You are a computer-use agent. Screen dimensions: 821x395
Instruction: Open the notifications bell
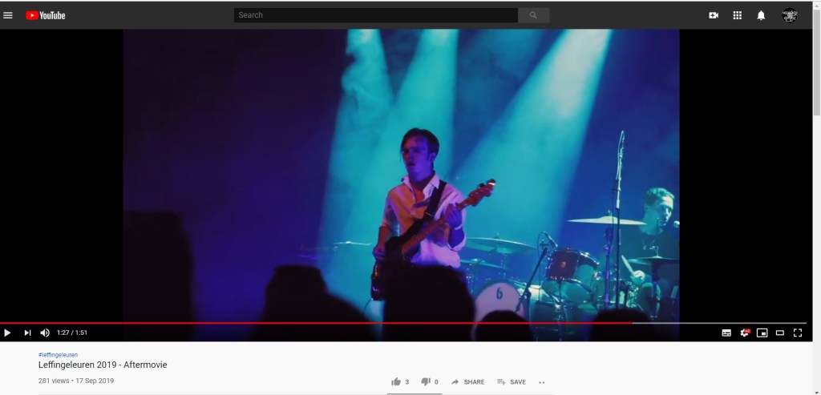click(762, 15)
